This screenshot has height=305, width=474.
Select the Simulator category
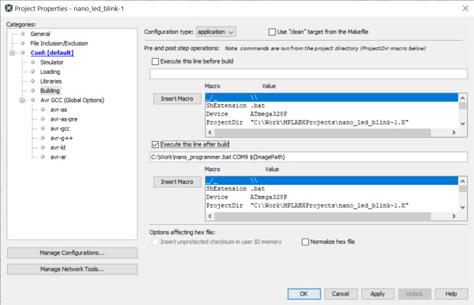[x=52, y=62]
